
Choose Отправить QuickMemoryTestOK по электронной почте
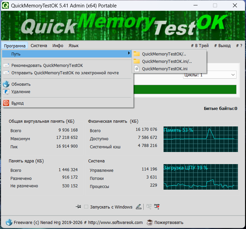click(x=67, y=73)
